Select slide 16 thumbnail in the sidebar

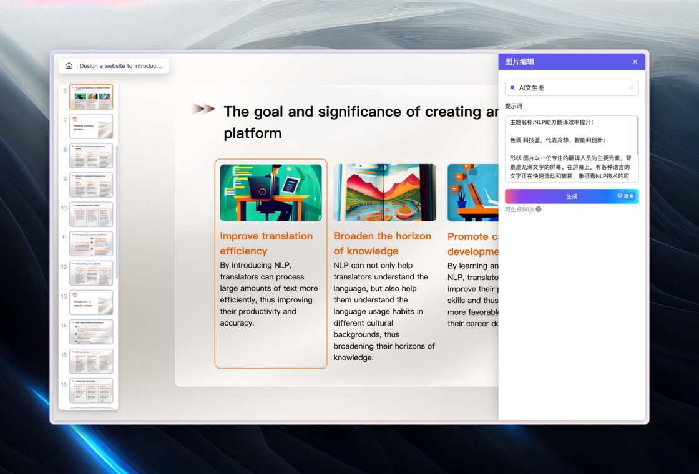91,390
